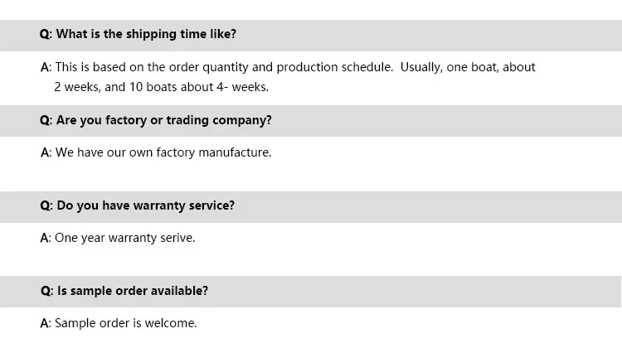Click the line '2 weeks, and 10 boats about 4- weeks.'
This screenshot has width=622, height=343.
click(161, 87)
